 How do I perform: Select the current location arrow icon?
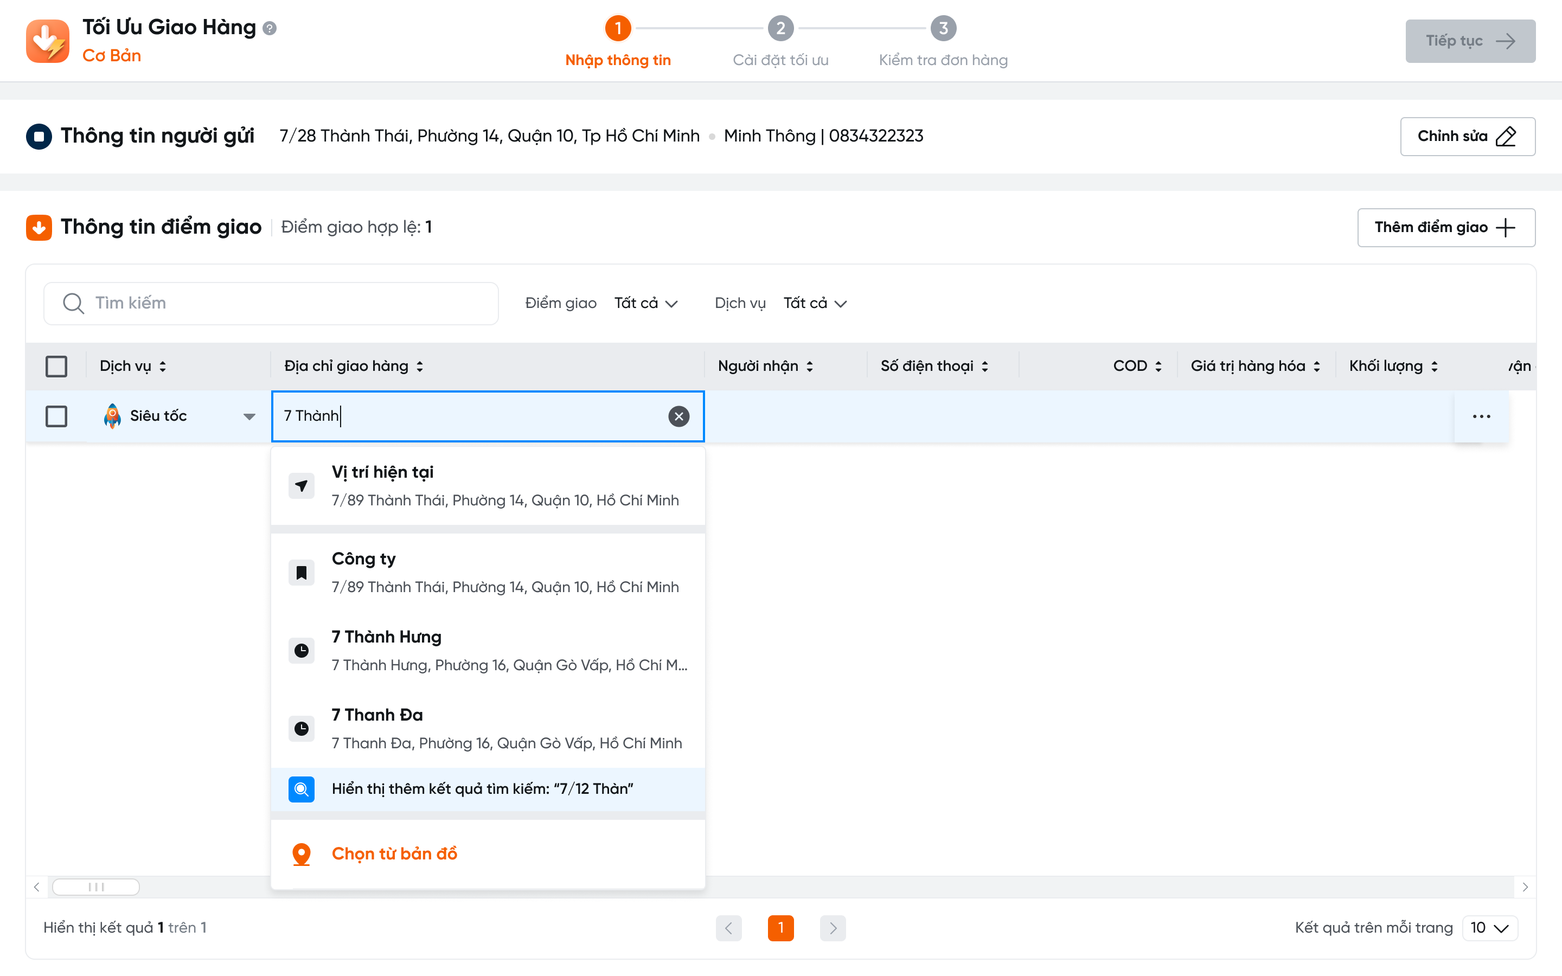(x=302, y=485)
